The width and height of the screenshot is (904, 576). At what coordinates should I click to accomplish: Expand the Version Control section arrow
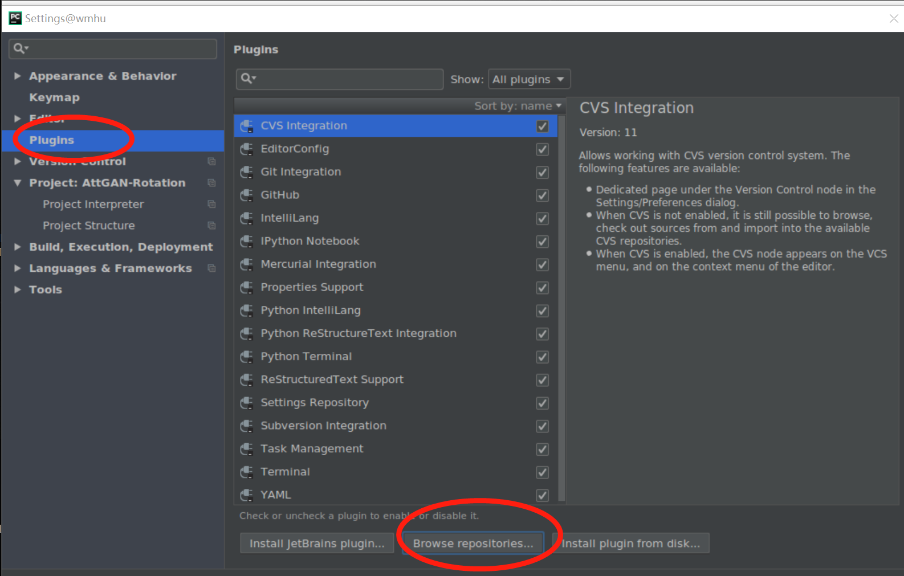coord(18,162)
